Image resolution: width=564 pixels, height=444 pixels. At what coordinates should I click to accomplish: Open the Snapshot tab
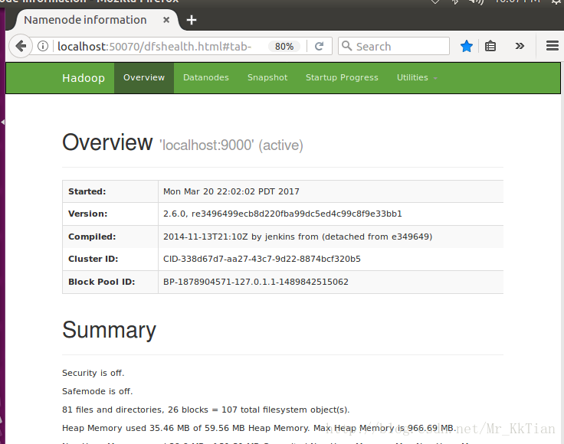pos(267,77)
